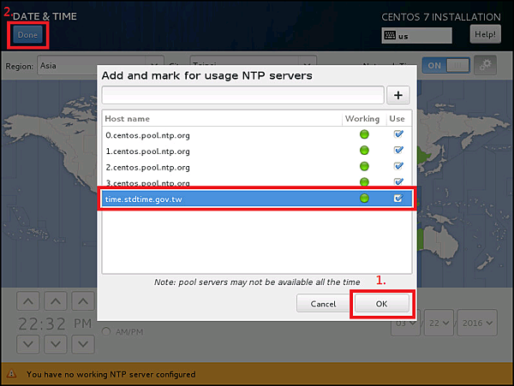Click the no working NTP server warning text
This screenshot has width=514, height=386.
click(111, 374)
